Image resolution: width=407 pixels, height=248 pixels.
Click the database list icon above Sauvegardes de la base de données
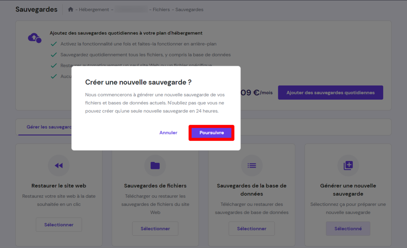coord(252,165)
